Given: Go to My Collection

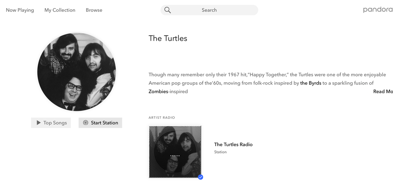Looking at the screenshot, I should [x=60, y=10].
